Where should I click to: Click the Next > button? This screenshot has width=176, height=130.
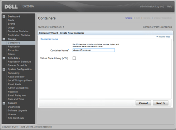pyautogui.click(x=161, y=103)
